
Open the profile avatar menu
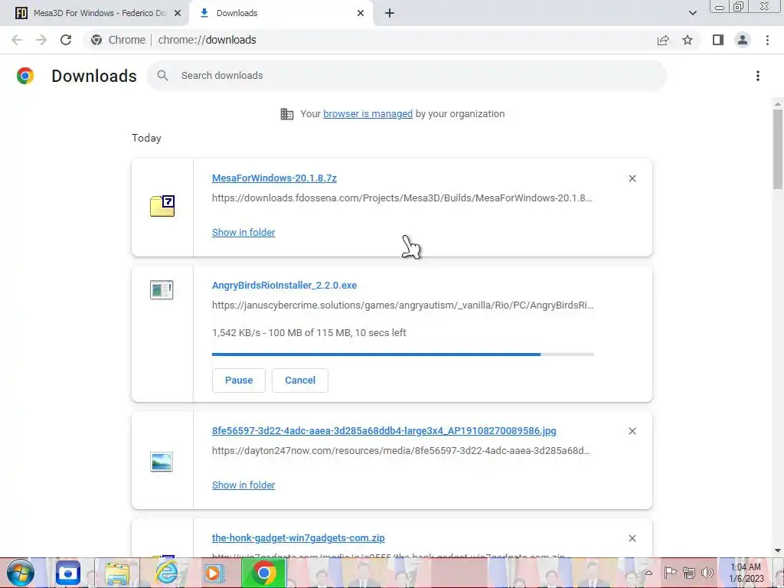(x=743, y=40)
